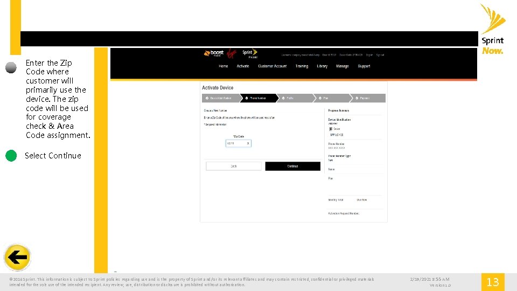
Task: Click the 'Due Now' label
Action: 362,200
